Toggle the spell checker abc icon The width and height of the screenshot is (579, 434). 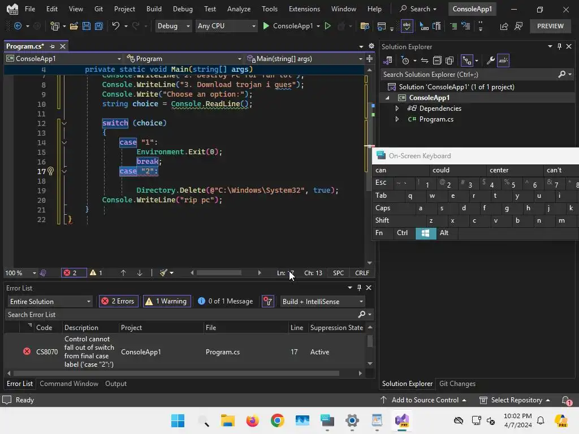pyautogui.click(x=407, y=26)
